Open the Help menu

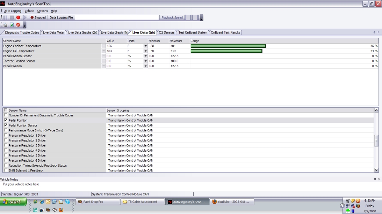tap(54, 11)
